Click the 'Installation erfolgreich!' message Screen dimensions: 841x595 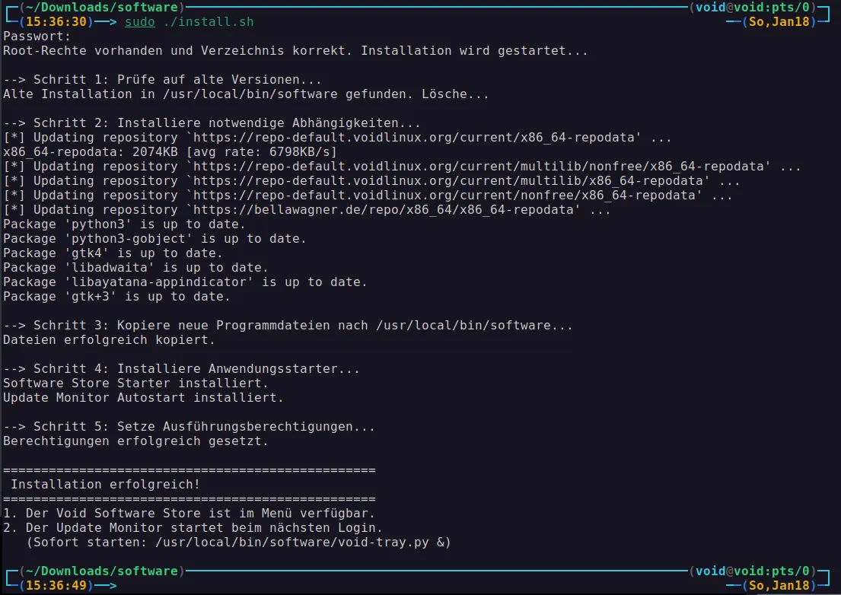point(106,485)
